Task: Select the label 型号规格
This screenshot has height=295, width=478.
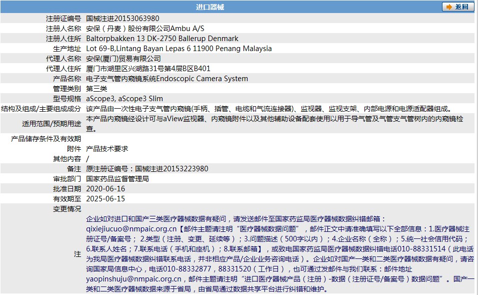Action: (x=67, y=99)
